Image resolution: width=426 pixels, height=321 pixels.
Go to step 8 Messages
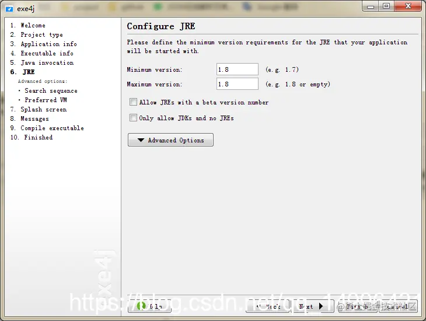click(x=30, y=119)
